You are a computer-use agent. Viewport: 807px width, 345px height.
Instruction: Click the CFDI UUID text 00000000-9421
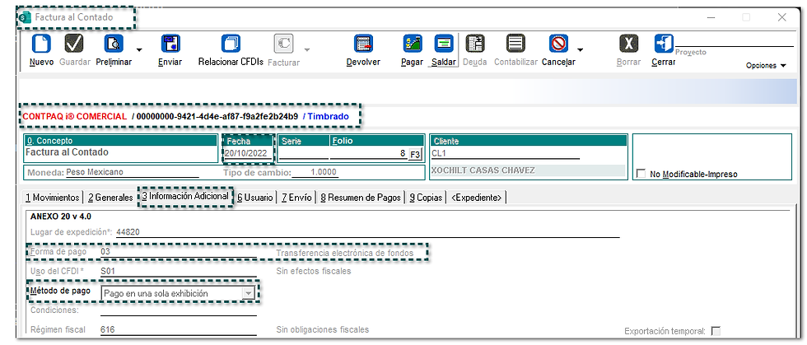(x=217, y=116)
